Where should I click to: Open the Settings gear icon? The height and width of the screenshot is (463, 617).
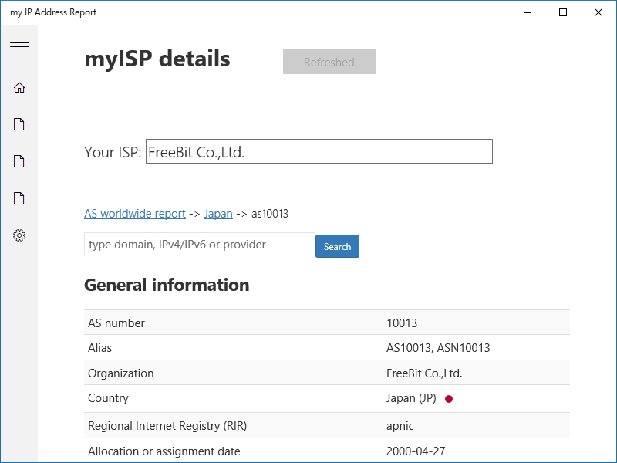pos(19,235)
